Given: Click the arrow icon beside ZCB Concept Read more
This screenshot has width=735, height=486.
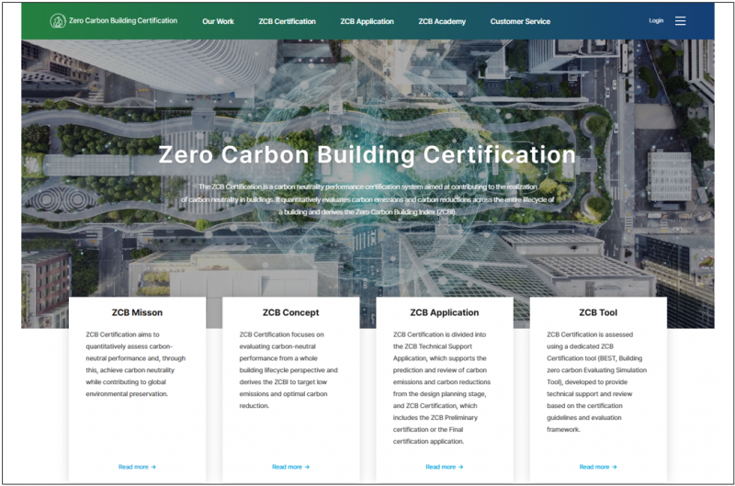Looking at the screenshot, I should [x=307, y=467].
